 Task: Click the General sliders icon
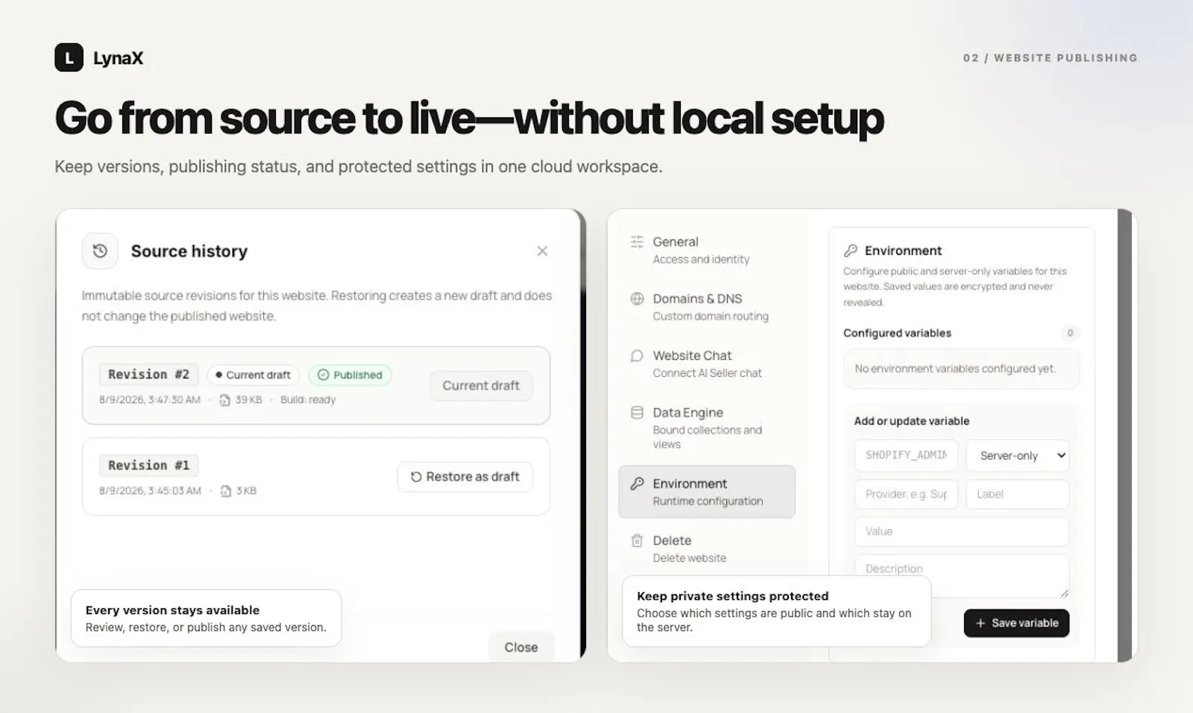point(637,241)
